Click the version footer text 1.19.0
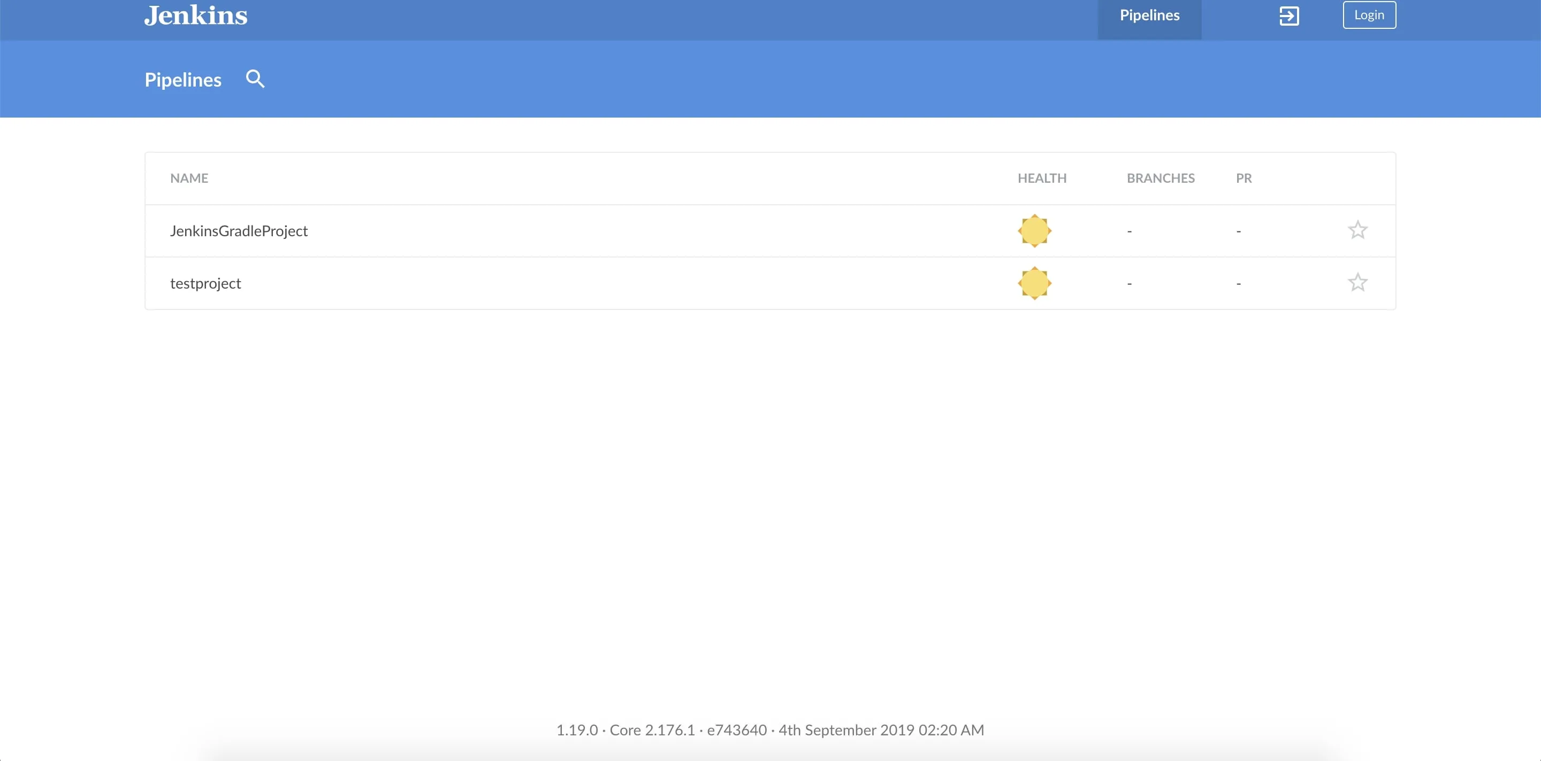1541x761 pixels. click(x=577, y=730)
